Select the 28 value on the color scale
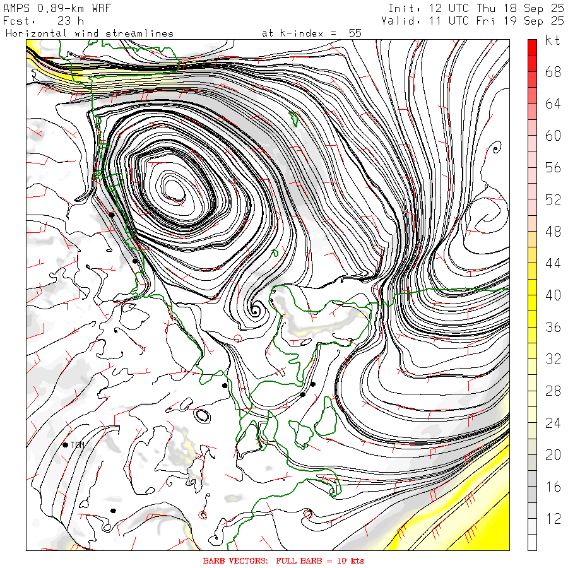 tap(553, 391)
